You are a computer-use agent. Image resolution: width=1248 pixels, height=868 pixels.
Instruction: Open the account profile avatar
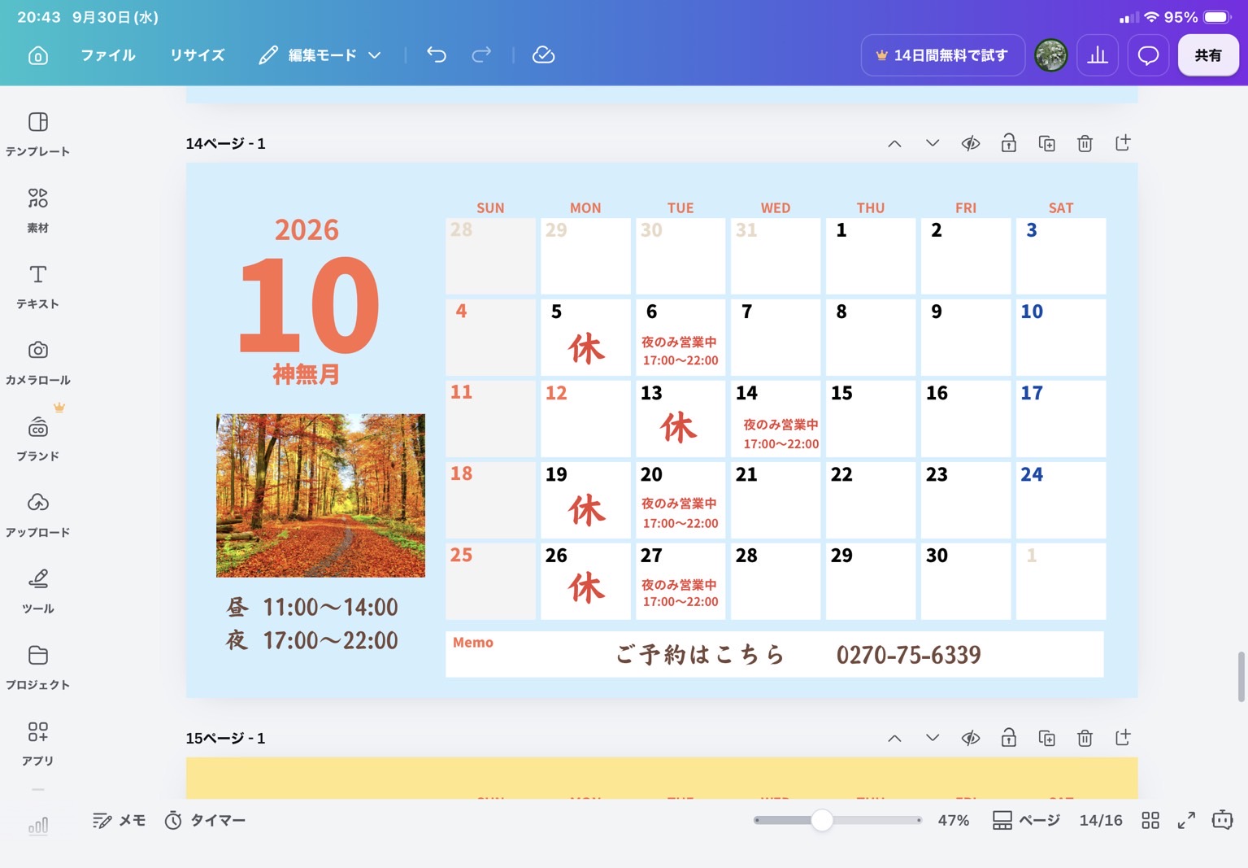pyautogui.click(x=1051, y=55)
